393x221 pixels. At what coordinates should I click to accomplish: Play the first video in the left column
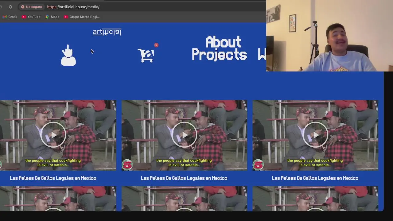coord(53,135)
